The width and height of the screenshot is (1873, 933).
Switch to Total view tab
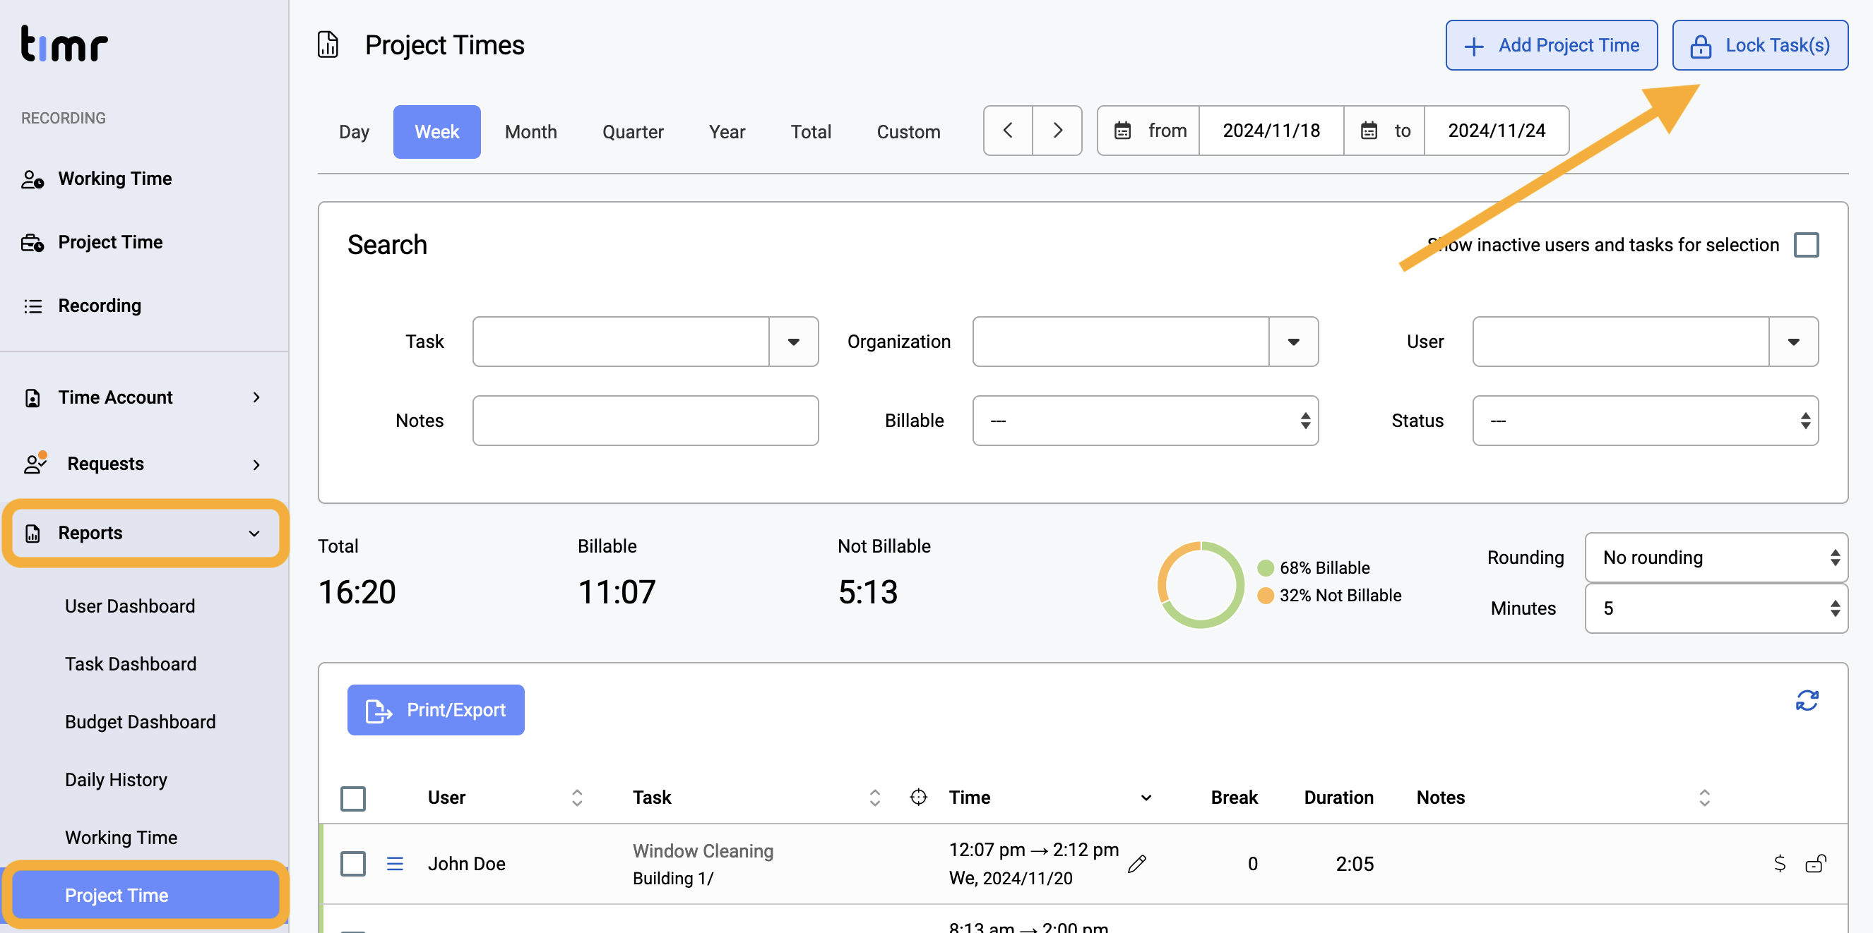pos(811,131)
